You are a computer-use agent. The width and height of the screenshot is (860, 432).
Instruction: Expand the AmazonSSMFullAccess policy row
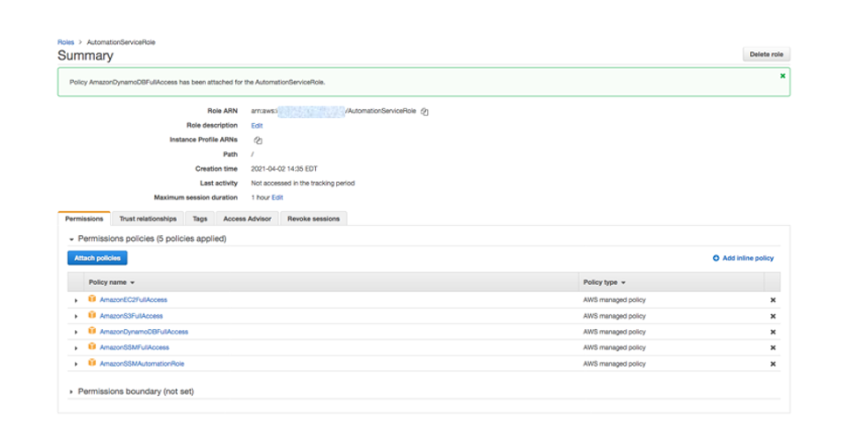point(76,348)
